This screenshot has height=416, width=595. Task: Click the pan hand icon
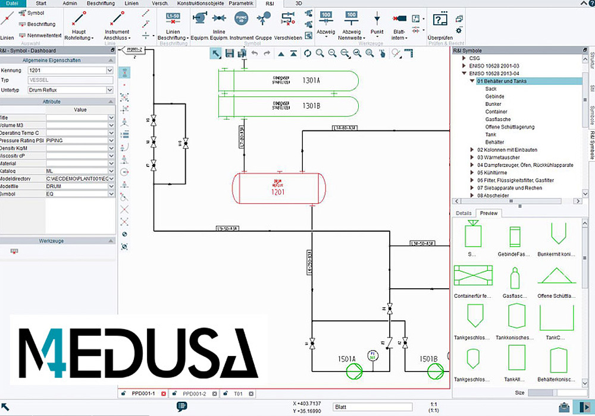point(383,53)
